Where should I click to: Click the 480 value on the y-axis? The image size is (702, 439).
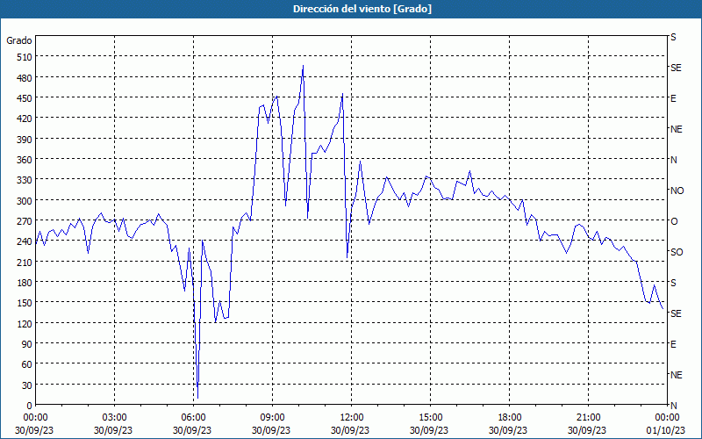pos(25,78)
